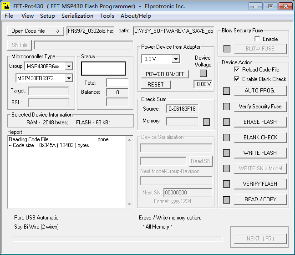Click the VERIFY FLASH button
This screenshot has height=255, width=295.
260,184
